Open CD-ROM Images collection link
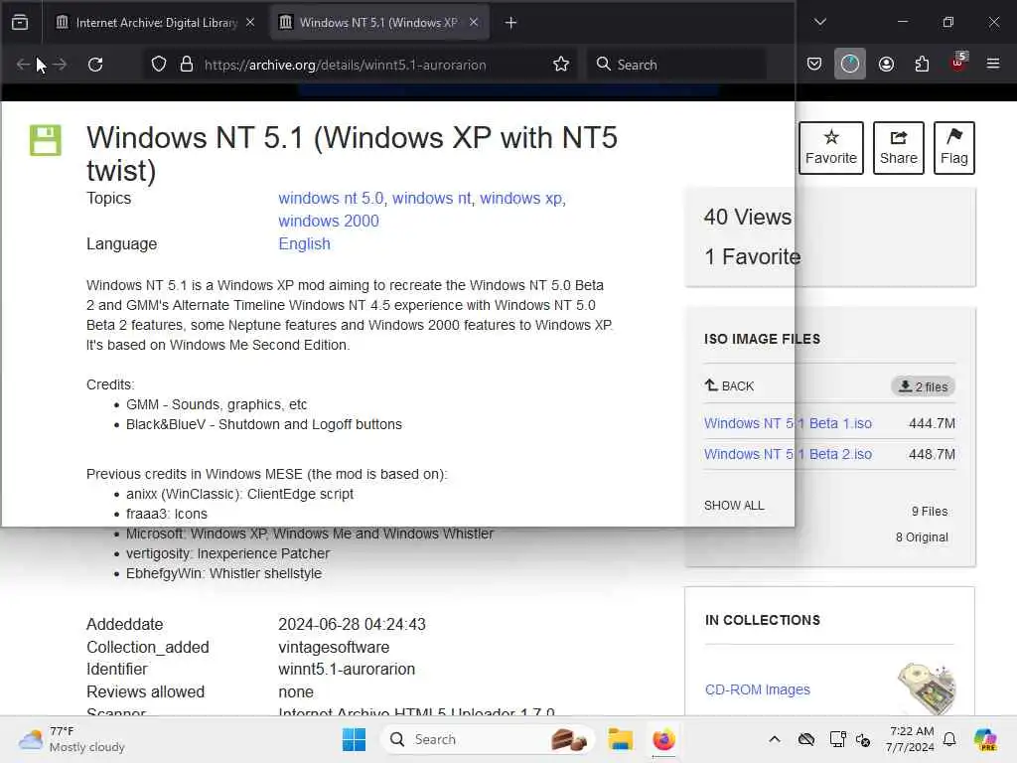 tap(758, 689)
